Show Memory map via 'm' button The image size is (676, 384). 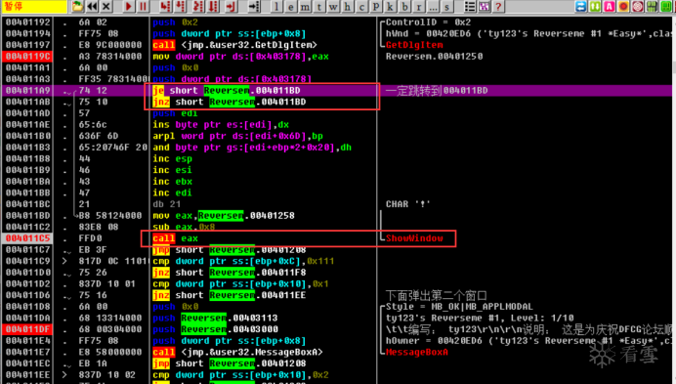pos(305,7)
